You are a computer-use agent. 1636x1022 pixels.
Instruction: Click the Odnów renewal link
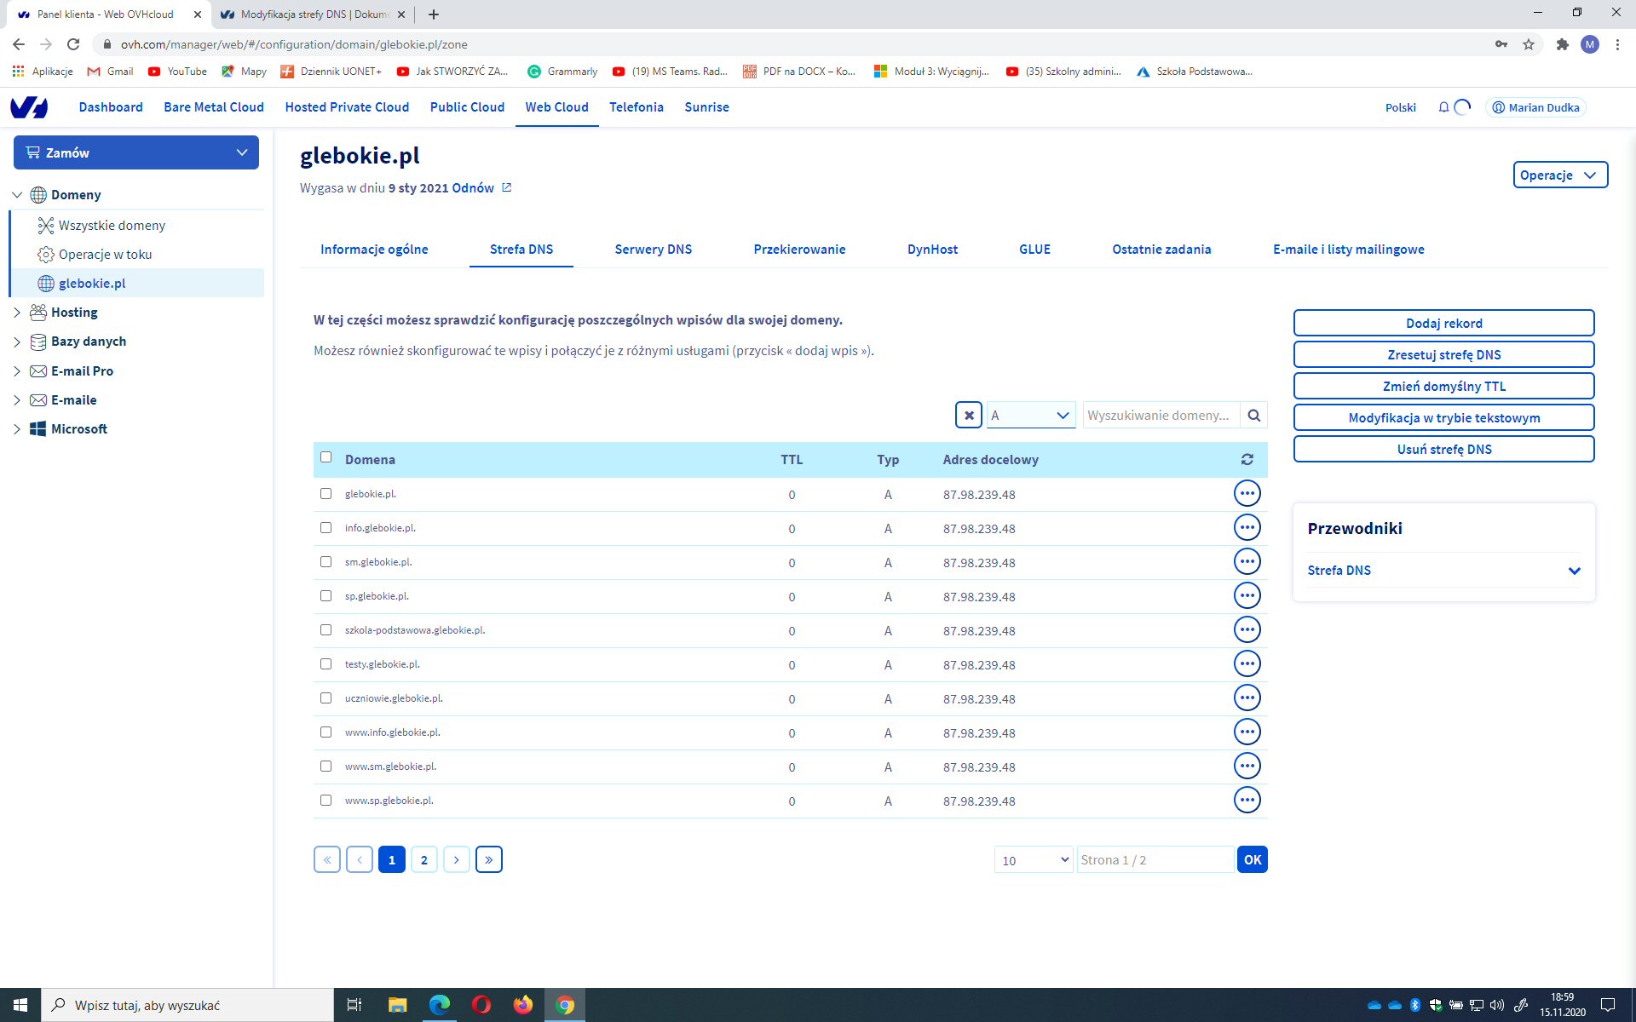click(473, 188)
